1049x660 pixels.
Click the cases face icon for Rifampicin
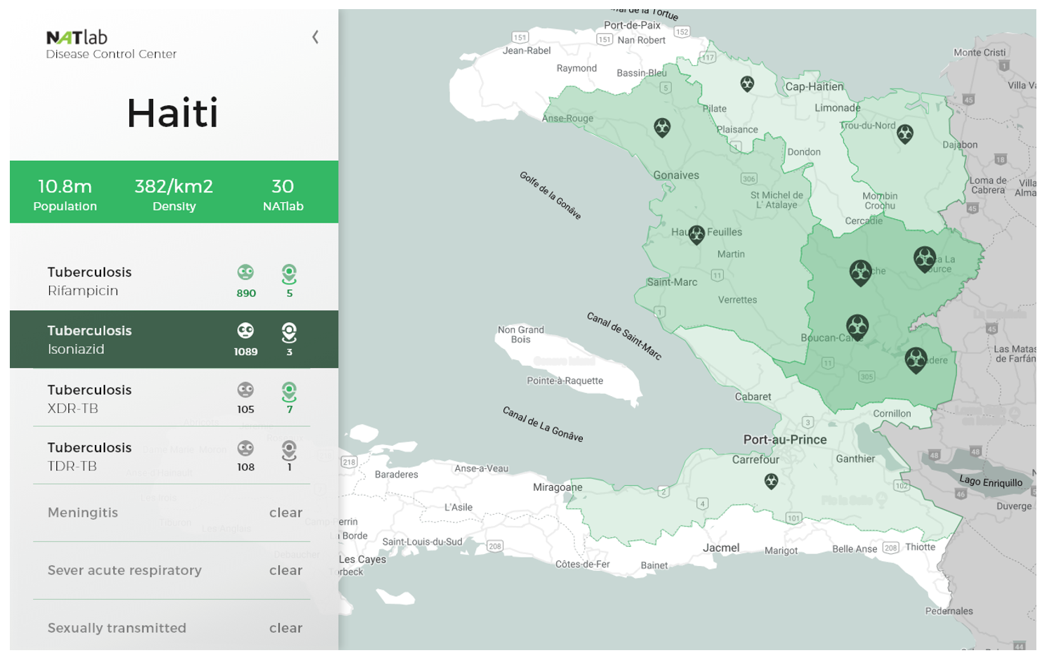coord(245,272)
